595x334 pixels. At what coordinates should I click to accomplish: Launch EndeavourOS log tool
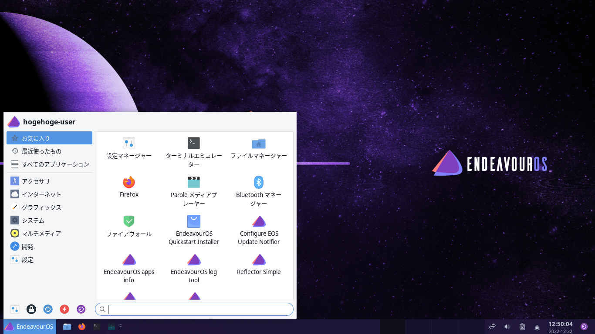(x=194, y=268)
